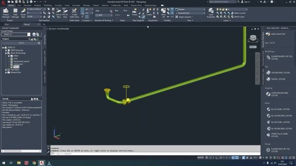
Task: Toggle ortho mode in status bar
Action: tap(217, 158)
